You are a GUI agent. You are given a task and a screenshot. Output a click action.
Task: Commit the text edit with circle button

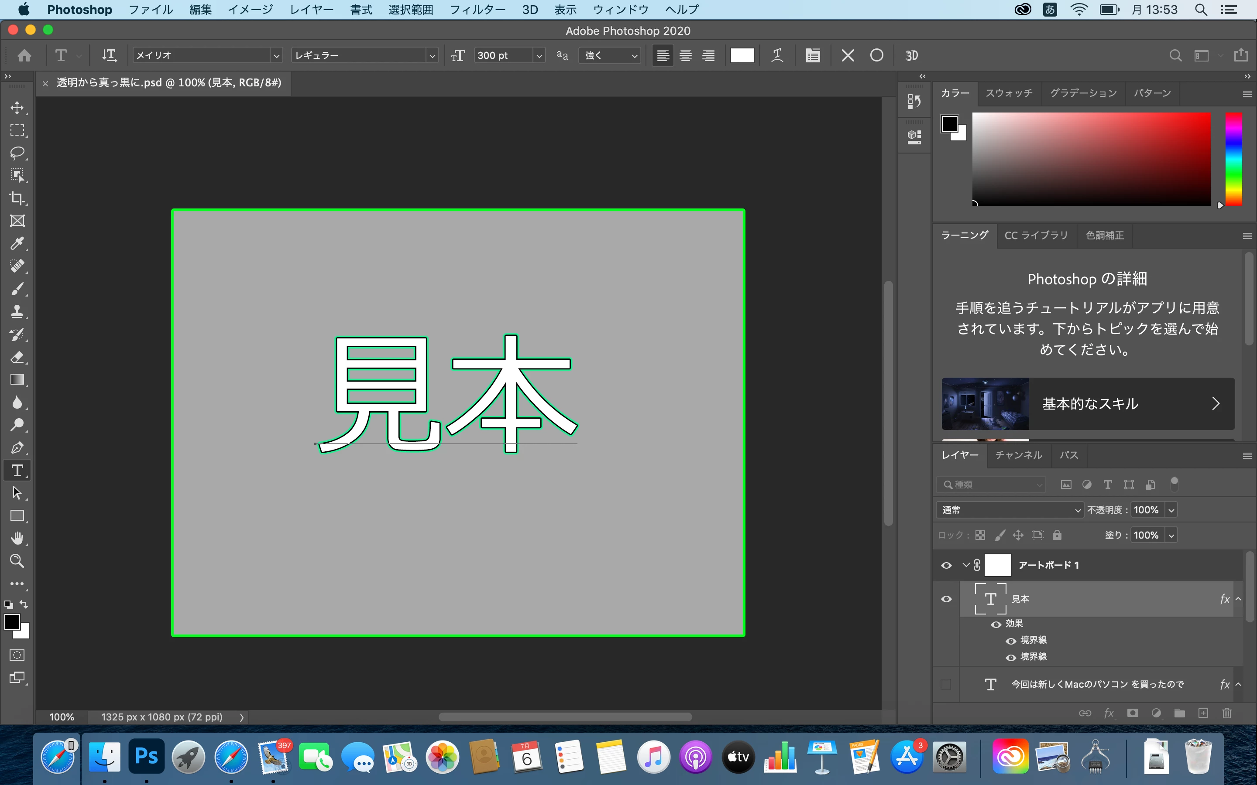876,55
